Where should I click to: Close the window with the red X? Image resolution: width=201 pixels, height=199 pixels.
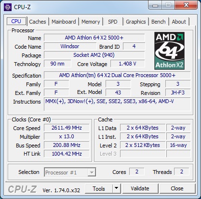point(186,5)
